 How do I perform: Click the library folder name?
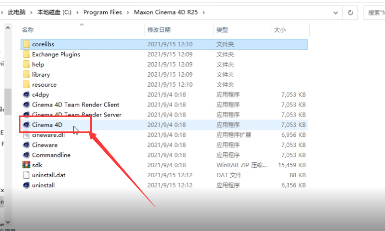pos(41,75)
